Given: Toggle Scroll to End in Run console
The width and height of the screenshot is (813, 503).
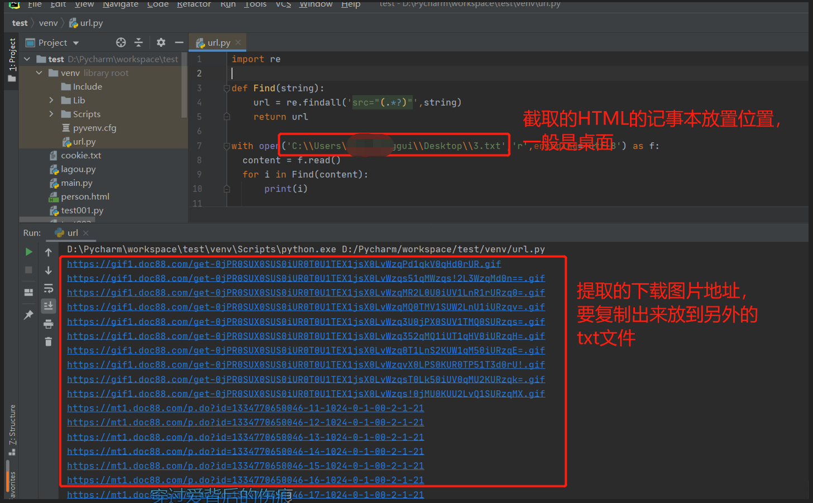Looking at the screenshot, I should click(49, 306).
